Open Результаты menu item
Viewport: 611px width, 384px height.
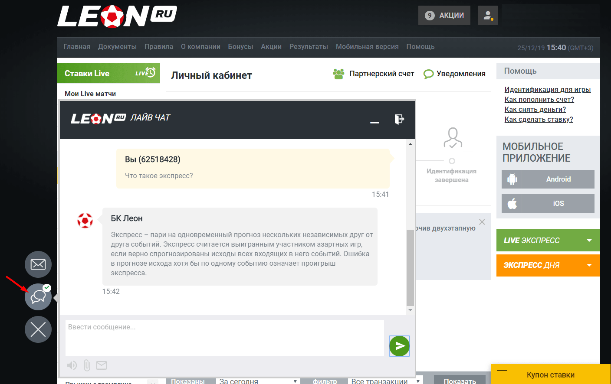point(309,47)
